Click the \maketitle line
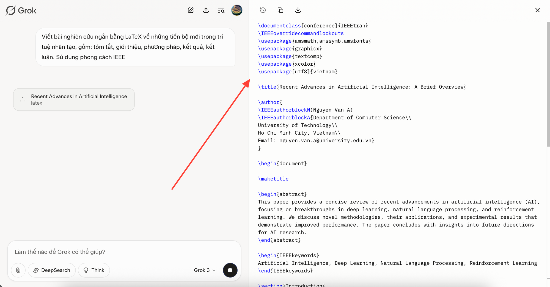This screenshot has height=287, width=550. pyautogui.click(x=273, y=179)
